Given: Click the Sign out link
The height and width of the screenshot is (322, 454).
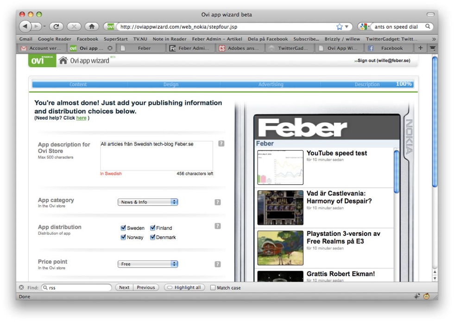Looking at the screenshot, I should pos(384,61).
